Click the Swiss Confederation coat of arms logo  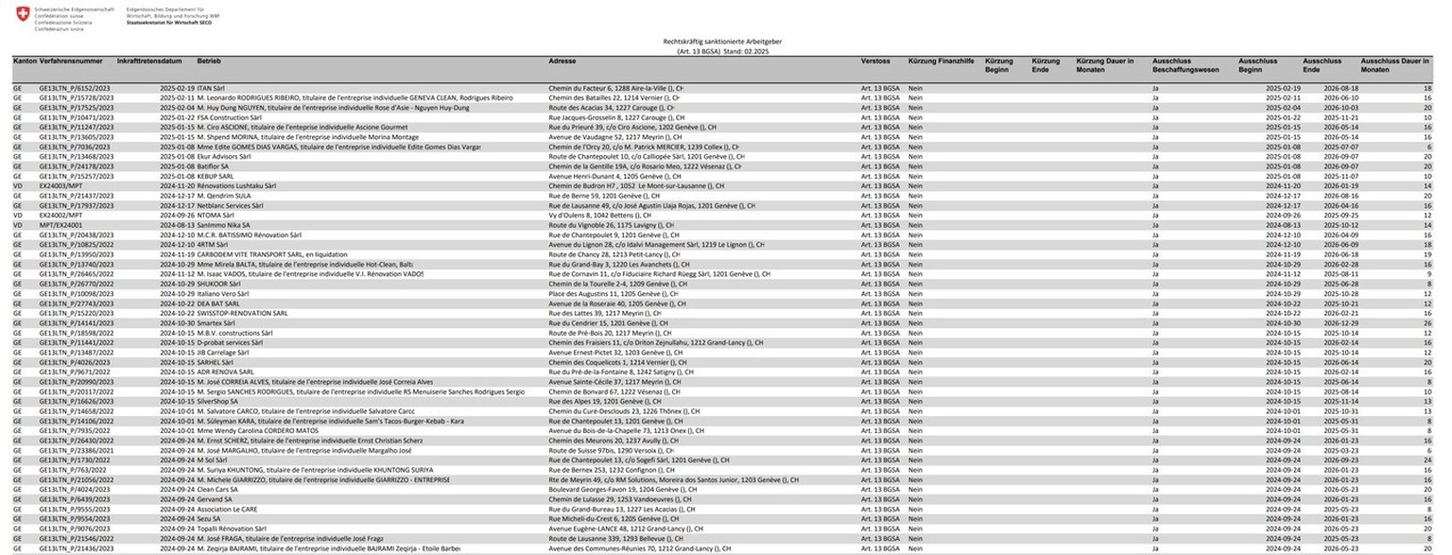click(x=23, y=16)
